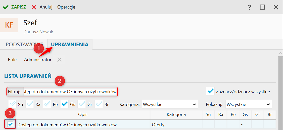Switch to the PODSTAWOWE tab

(x=24, y=45)
